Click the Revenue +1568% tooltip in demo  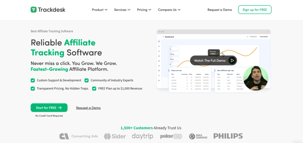(x=214, y=52)
